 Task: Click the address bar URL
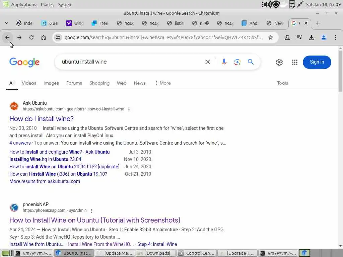click(x=163, y=37)
